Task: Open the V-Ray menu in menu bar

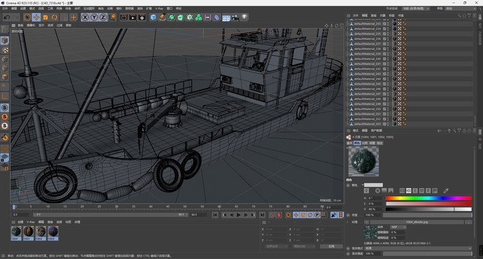Action: [x=159, y=8]
